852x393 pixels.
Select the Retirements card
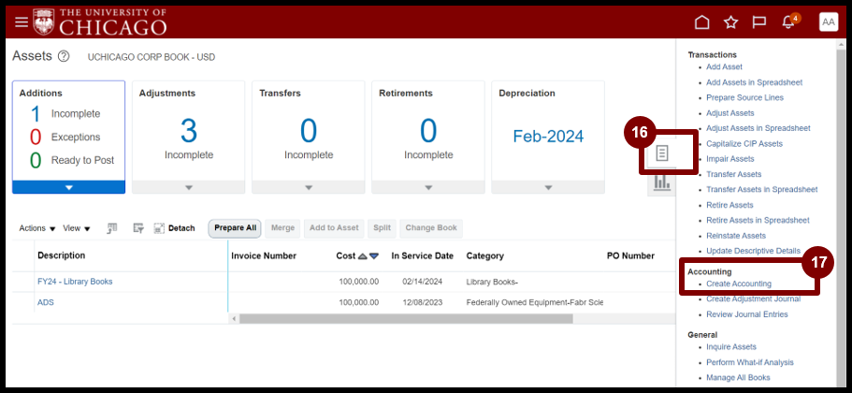coord(428,137)
